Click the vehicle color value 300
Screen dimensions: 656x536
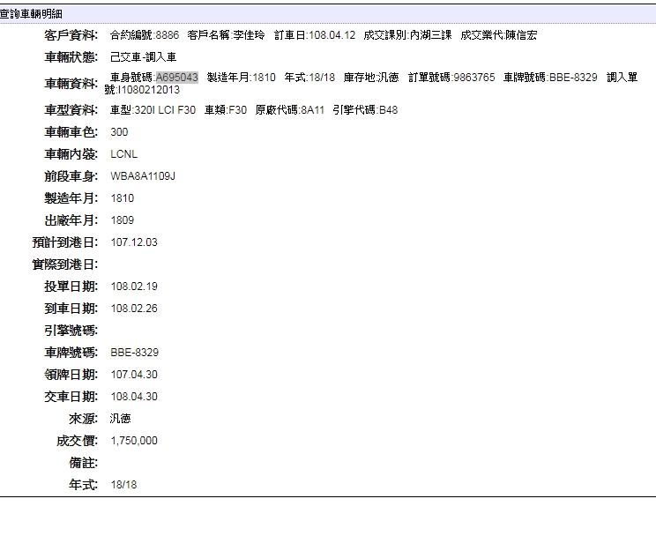[x=119, y=132]
